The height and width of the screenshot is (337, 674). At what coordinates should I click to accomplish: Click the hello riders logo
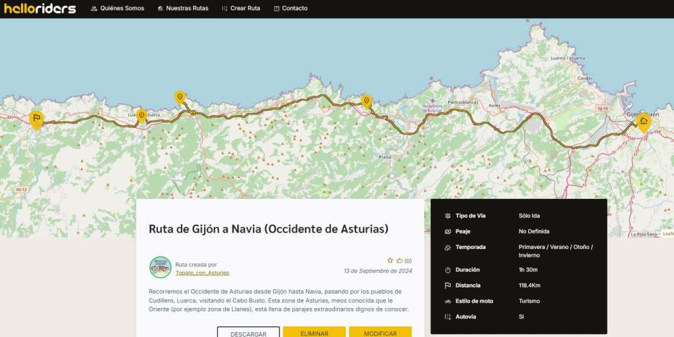tap(39, 9)
